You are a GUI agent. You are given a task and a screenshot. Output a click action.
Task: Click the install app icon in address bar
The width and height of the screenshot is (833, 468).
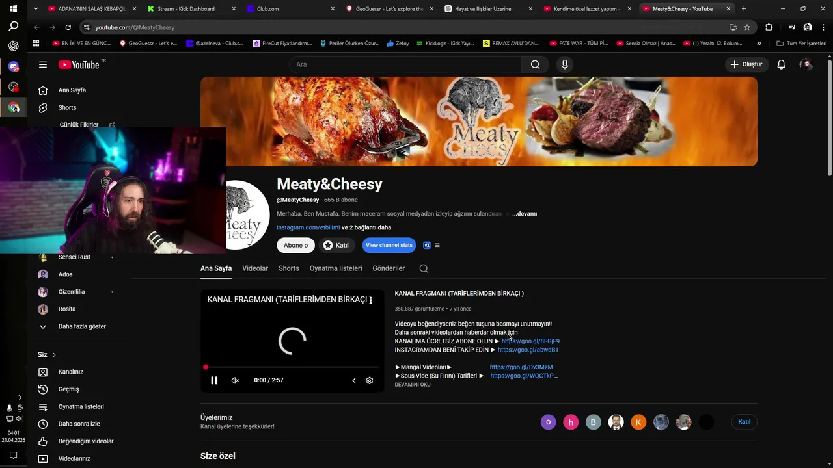point(733,27)
